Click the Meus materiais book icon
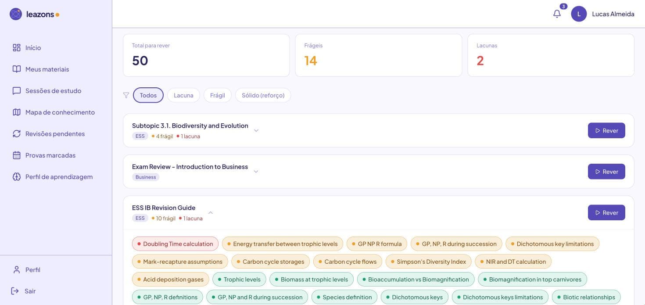Image resolution: width=645 pixels, height=305 pixels. [x=17, y=69]
